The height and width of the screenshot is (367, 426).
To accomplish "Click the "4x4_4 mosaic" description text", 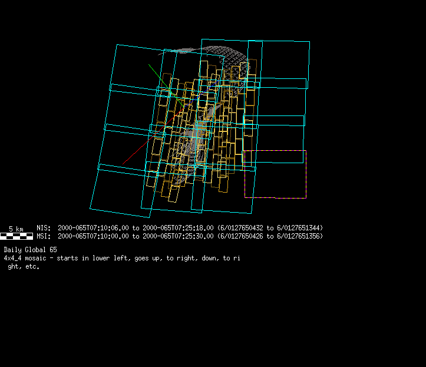I will [x=26, y=258].
